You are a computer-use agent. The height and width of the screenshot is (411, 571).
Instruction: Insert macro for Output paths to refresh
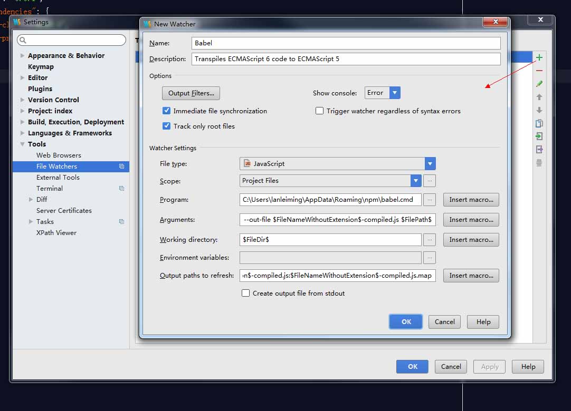click(471, 276)
